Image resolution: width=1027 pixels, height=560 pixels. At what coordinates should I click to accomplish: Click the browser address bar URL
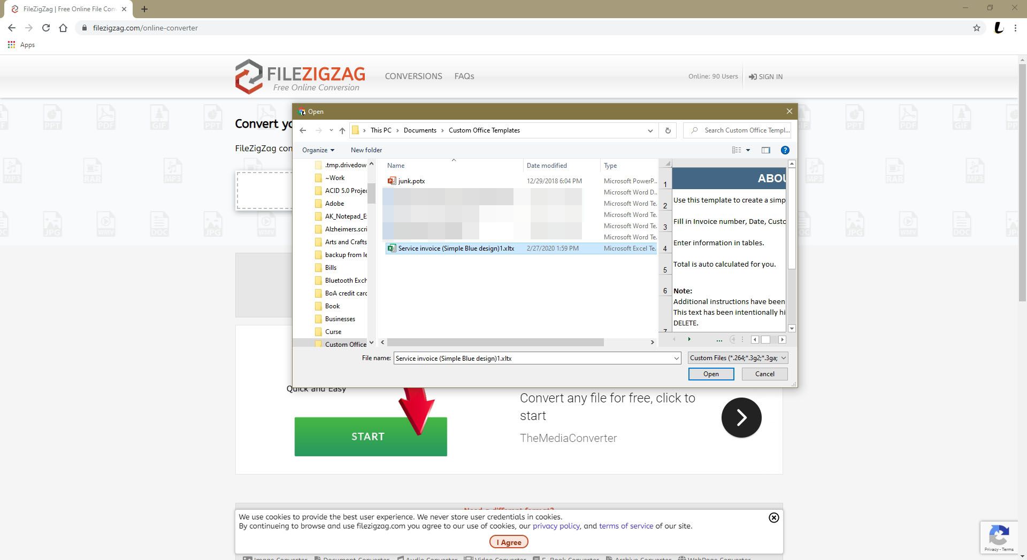point(145,28)
